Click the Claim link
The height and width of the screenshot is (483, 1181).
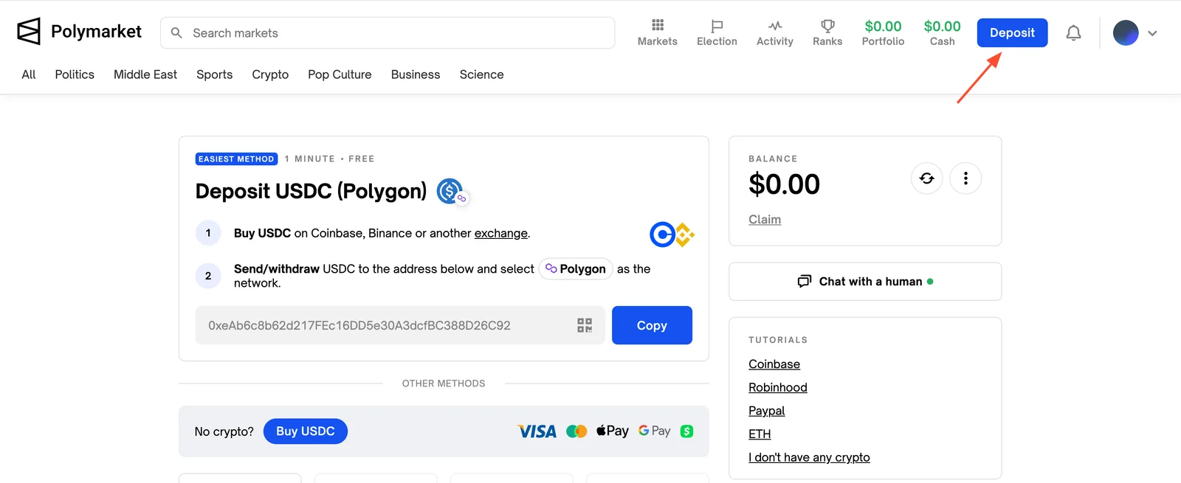pos(765,219)
